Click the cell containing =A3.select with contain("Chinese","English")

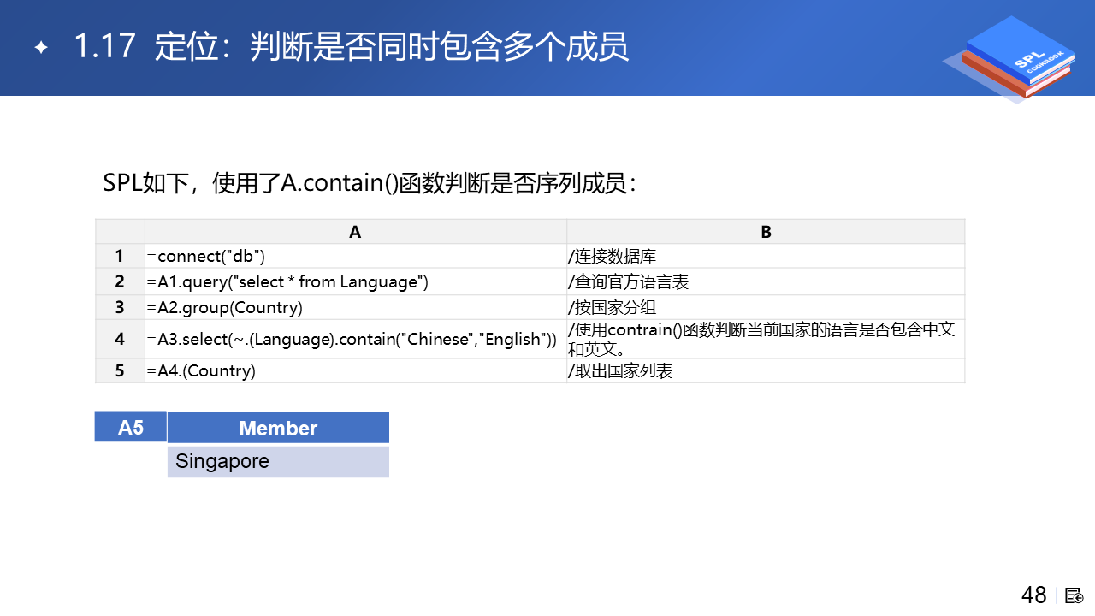pyautogui.click(x=356, y=339)
